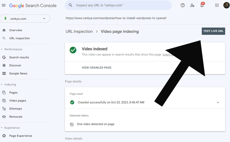Click the TEST LIVE URL button

[213, 31]
